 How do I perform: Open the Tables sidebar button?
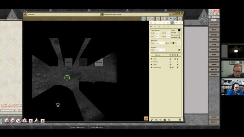(214, 40)
